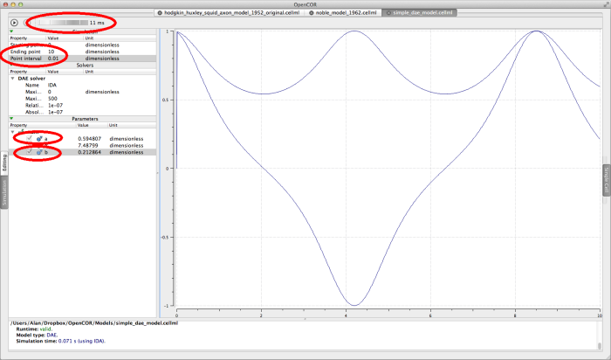Switch to the noble_model_1962.cellml tab
This screenshot has width=611, height=360.
(x=345, y=14)
